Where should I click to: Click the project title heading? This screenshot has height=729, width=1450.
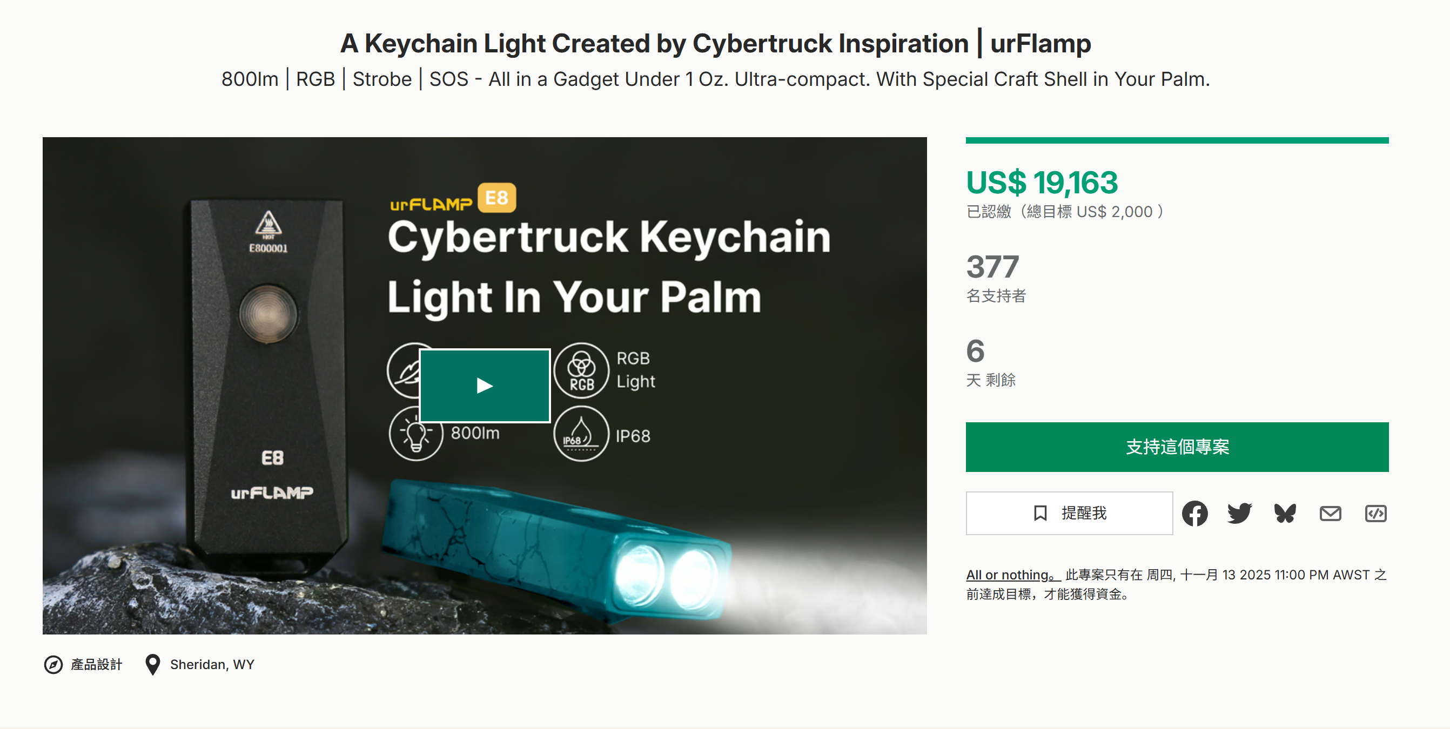pyautogui.click(x=715, y=43)
